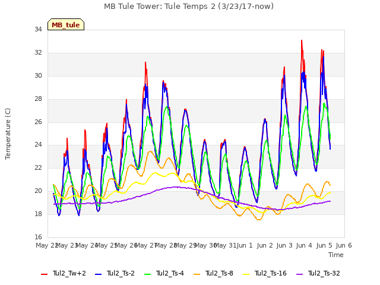380x285 pixels.
Task: Click the orange Tul2_Ts-8 legend swatch
Action: pos(197,274)
